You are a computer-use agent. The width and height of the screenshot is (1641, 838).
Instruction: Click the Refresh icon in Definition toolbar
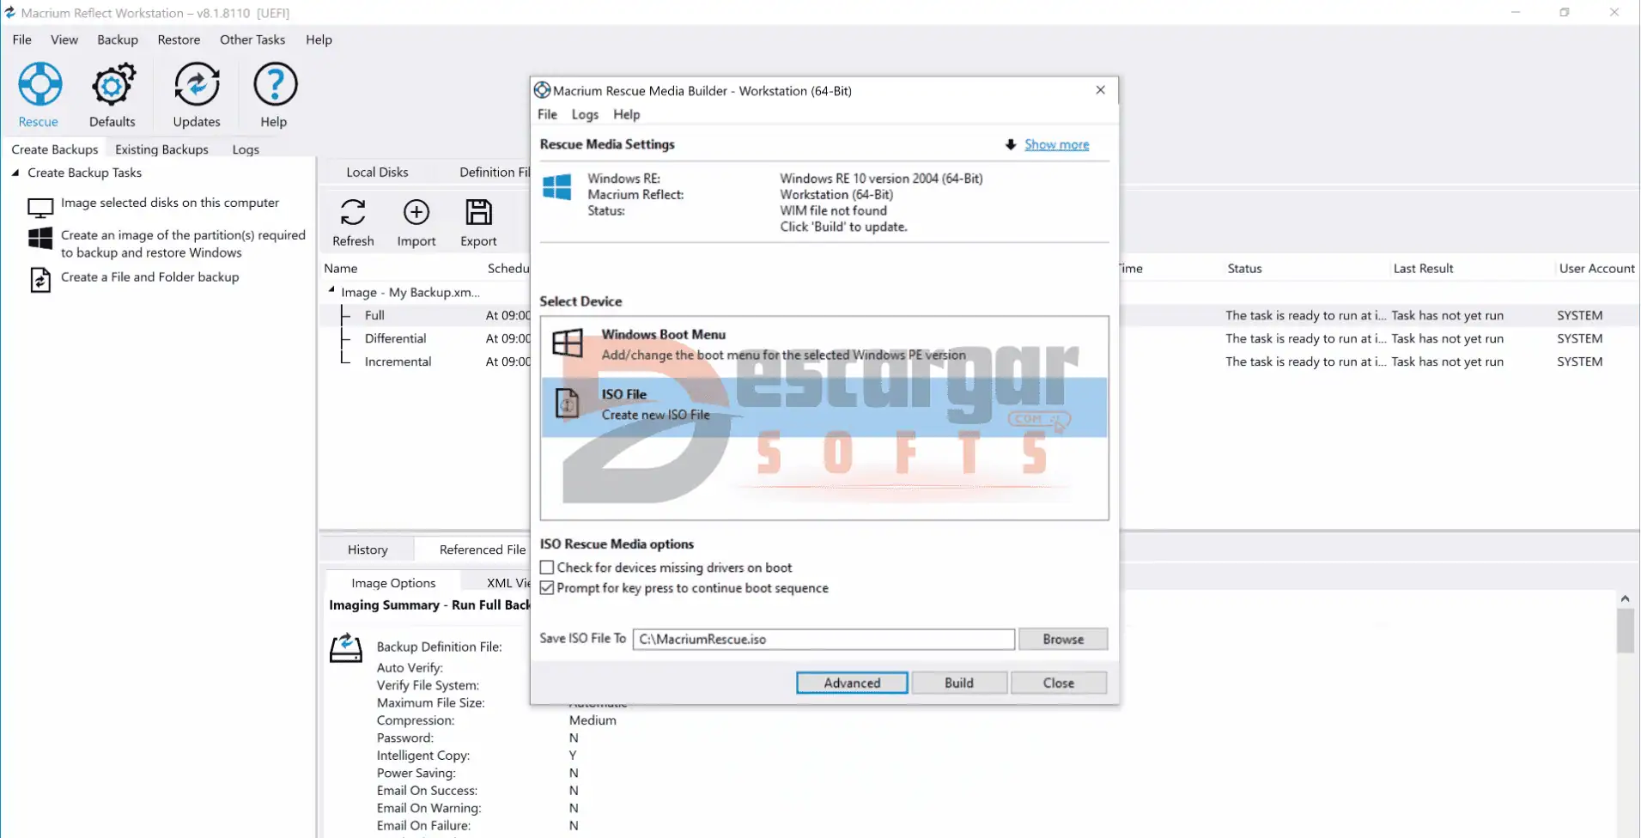(x=353, y=212)
